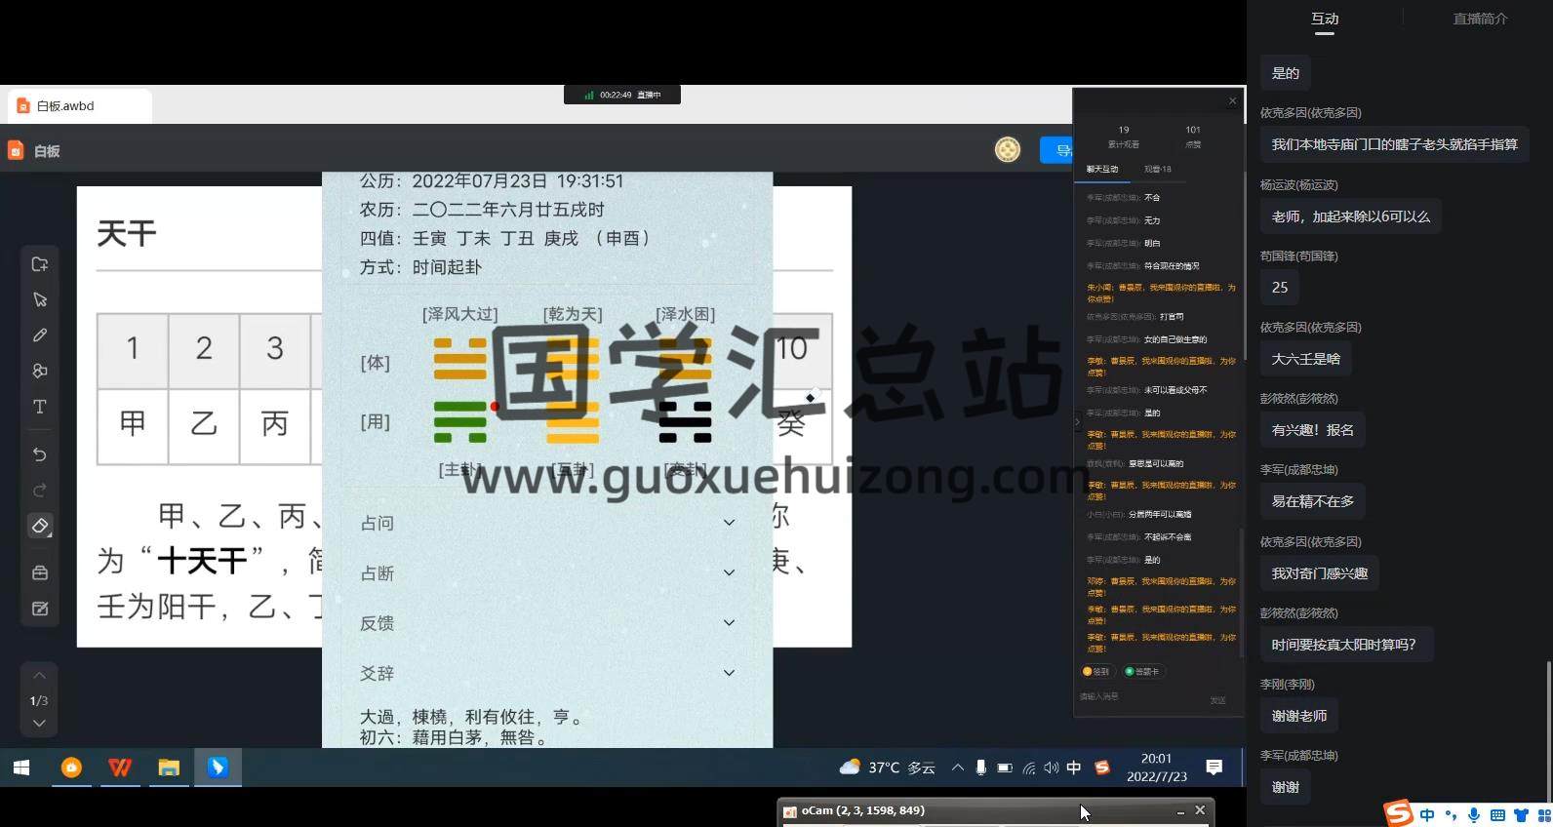Switch to the 直播简介 tab
Screen dimensions: 1553x827
click(1480, 19)
